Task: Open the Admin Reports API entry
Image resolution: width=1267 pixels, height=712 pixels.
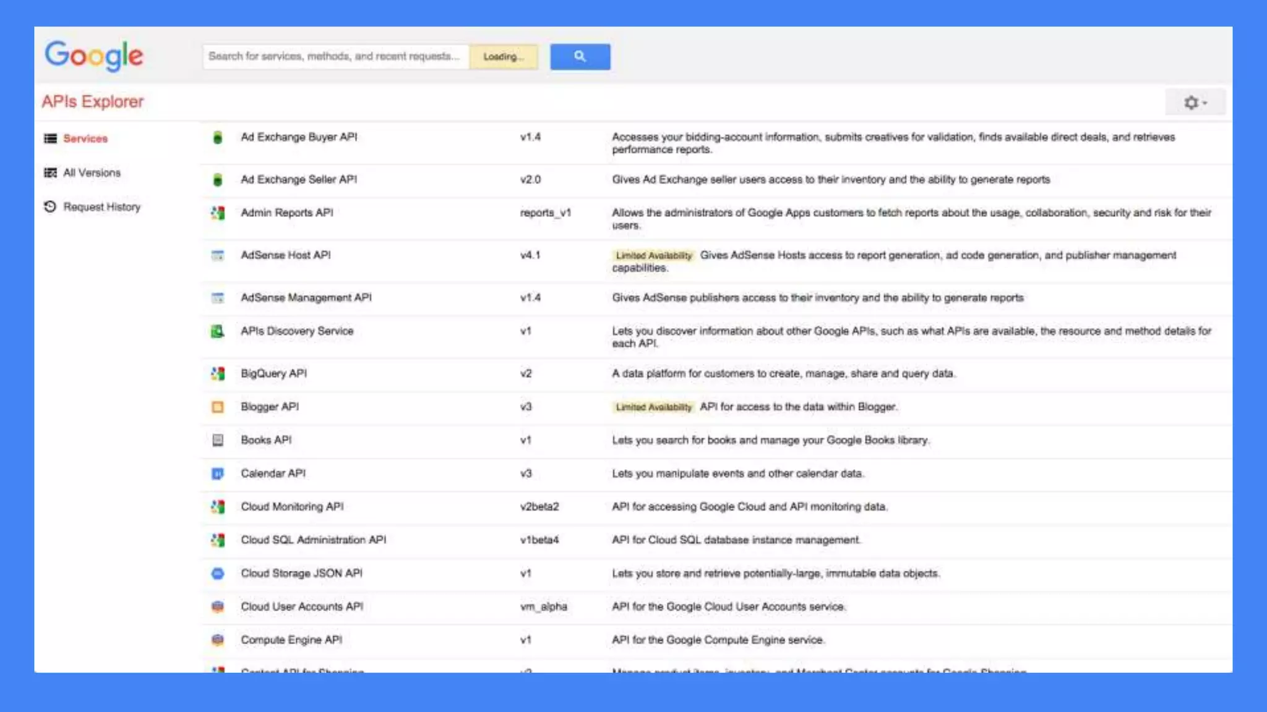Action: tap(286, 213)
